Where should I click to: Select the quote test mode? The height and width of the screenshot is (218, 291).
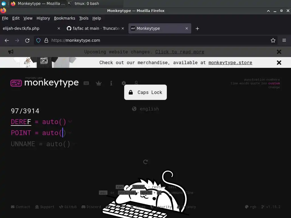pyautogui.click(x=255, y=83)
